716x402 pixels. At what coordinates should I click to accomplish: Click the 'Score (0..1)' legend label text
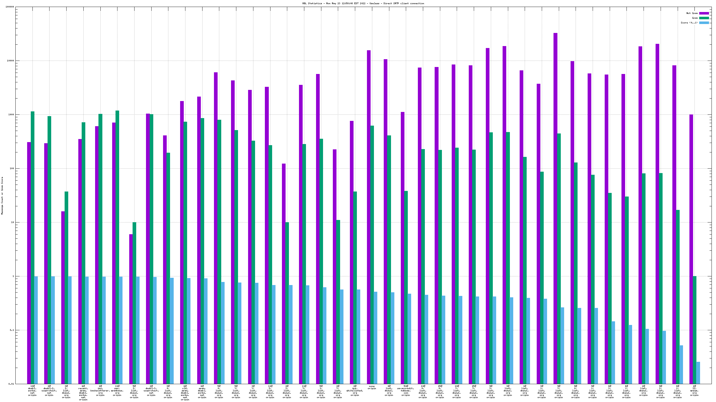(x=689, y=23)
